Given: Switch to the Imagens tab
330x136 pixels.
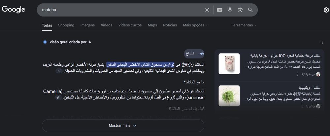Looking at the screenshot, I should tap(87, 25).
